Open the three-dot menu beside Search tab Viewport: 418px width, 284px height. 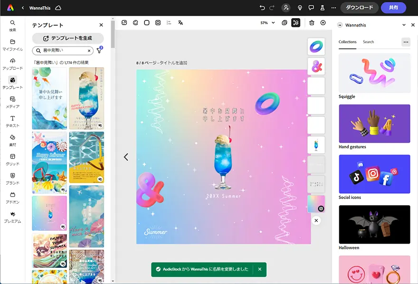pos(406,42)
